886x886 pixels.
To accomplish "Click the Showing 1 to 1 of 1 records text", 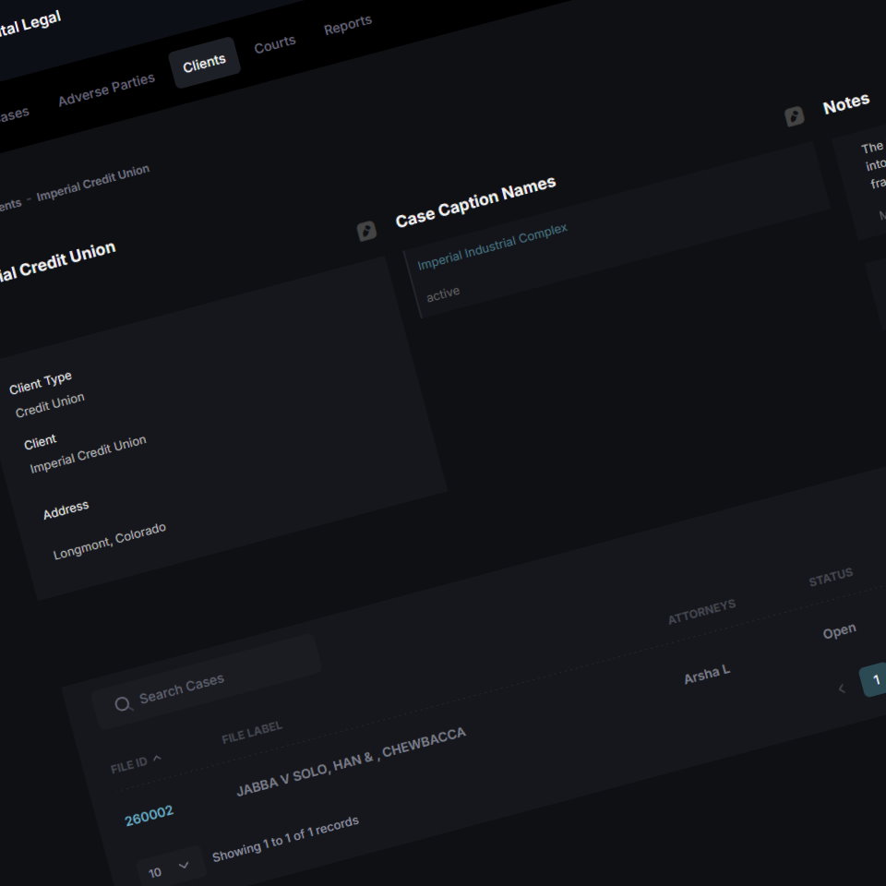I will pyautogui.click(x=285, y=839).
